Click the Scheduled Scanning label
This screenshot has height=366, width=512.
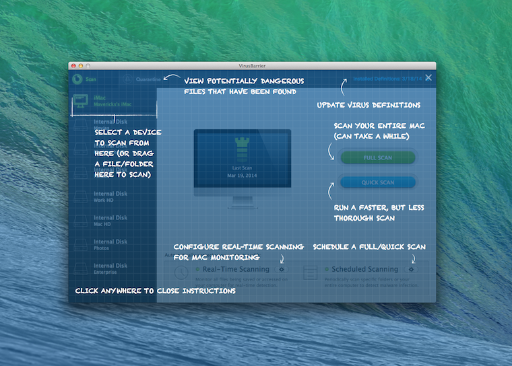[x=365, y=269]
